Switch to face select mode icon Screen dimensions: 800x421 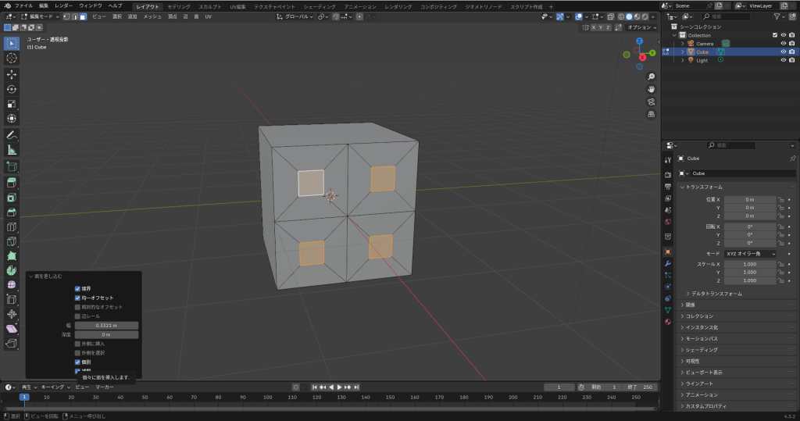click(x=82, y=16)
